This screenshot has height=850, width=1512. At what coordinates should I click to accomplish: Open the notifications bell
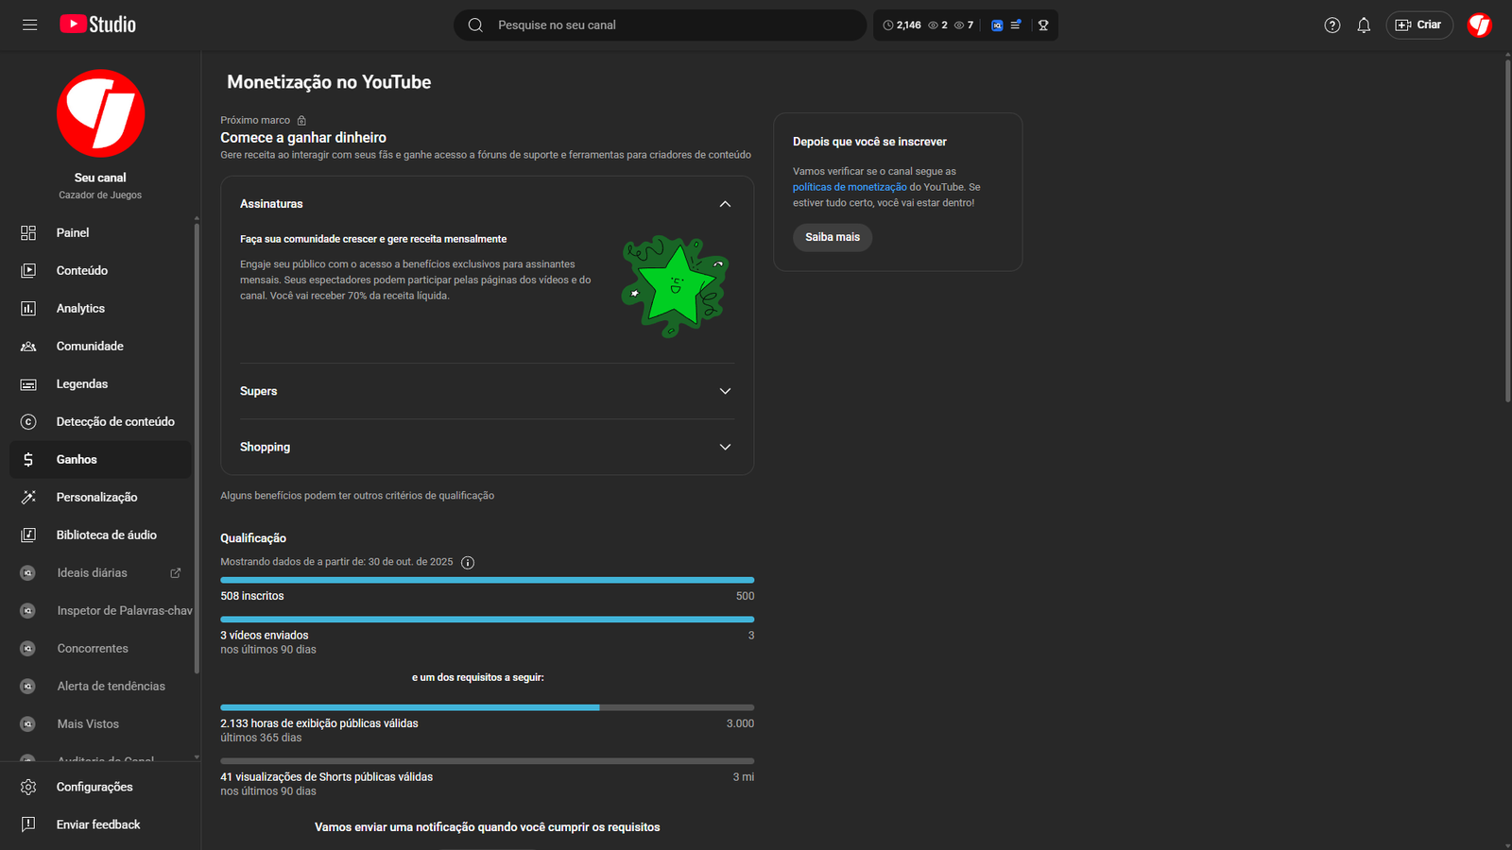pos(1364,25)
